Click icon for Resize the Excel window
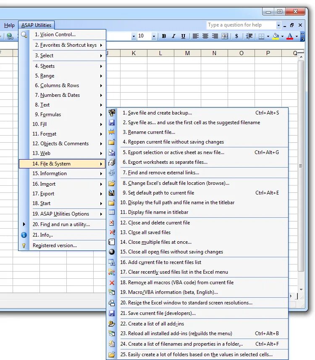The image size is (315, 360). coord(112,303)
